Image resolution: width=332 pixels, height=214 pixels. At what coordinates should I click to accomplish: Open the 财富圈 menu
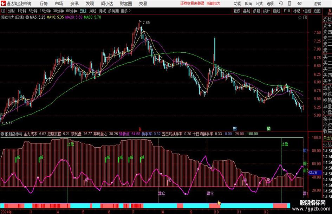click(x=126, y=4)
